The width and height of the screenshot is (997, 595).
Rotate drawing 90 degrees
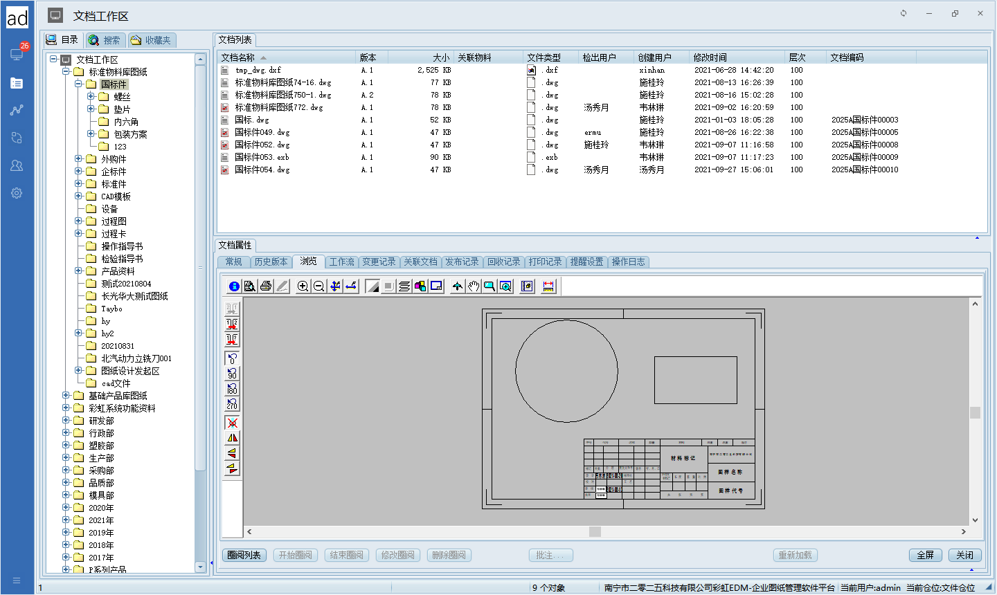pyautogui.click(x=232, y=374)
